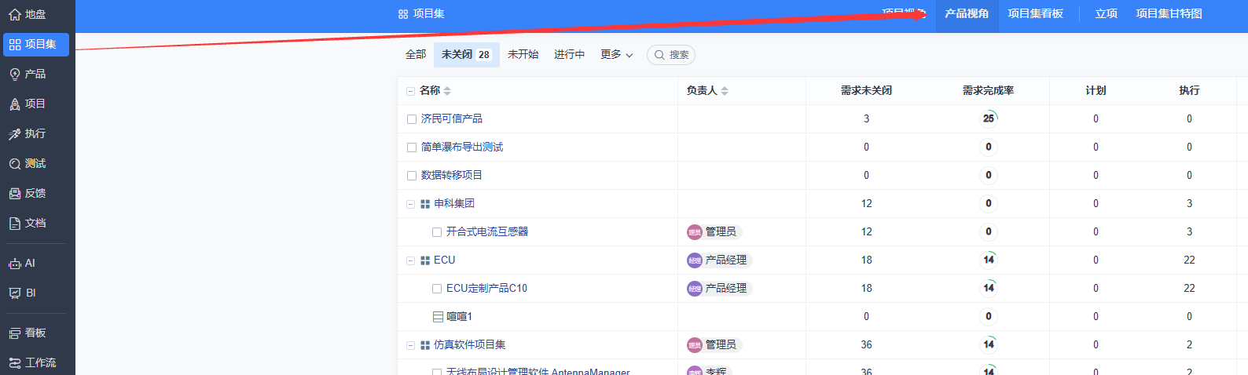The height and width of the screenshot is (375, 1248).
Task: Sort by 负责人 column arrows
Action: tap(725, 91)
